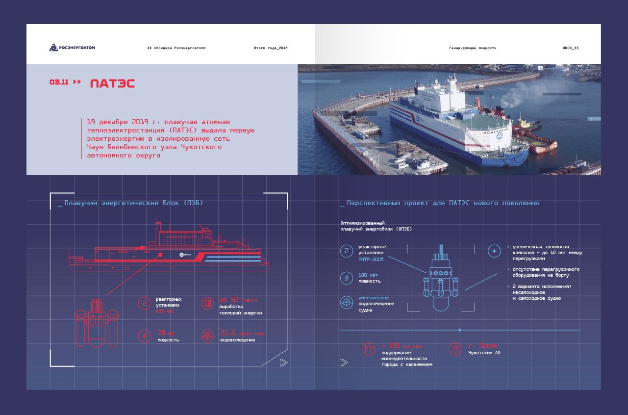Click the red number 2 reactor units icon
628x415 pixels.
pyautogui.click(x=145, y=303)
